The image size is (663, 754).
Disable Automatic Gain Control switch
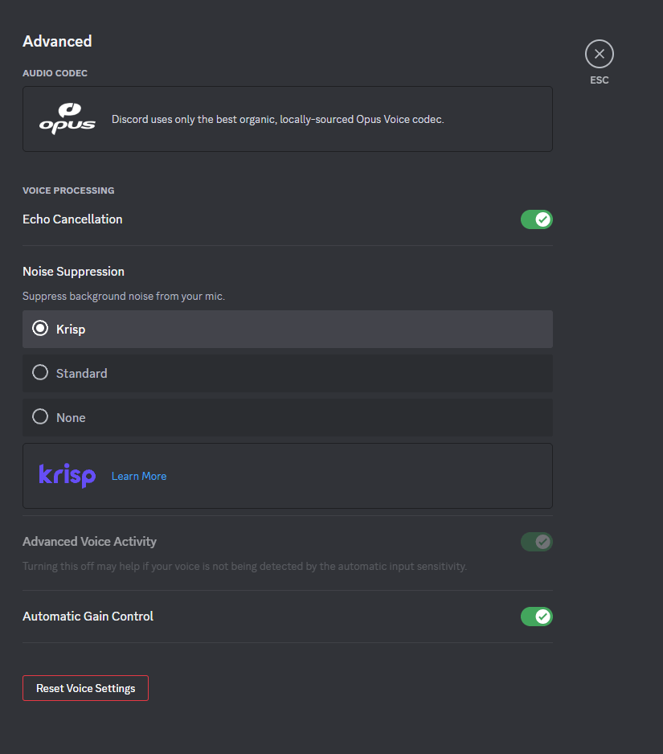pos(537,617)
